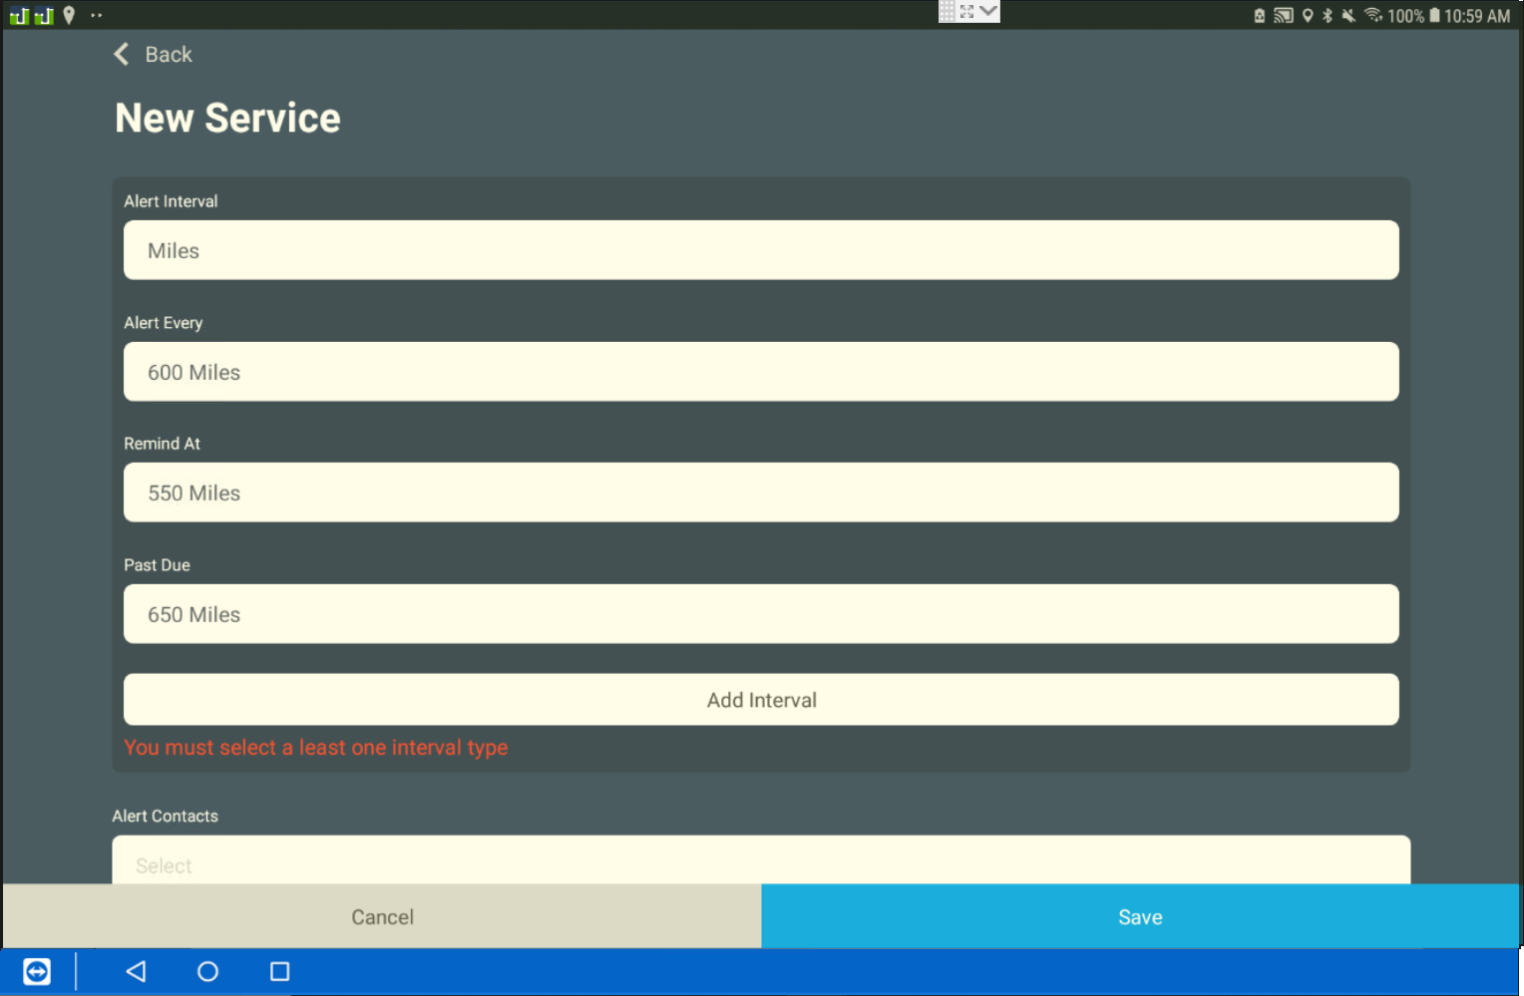Edit the Past Due 650 Miles field
This screenshot has height=996, width=1524.
point(760,614)
